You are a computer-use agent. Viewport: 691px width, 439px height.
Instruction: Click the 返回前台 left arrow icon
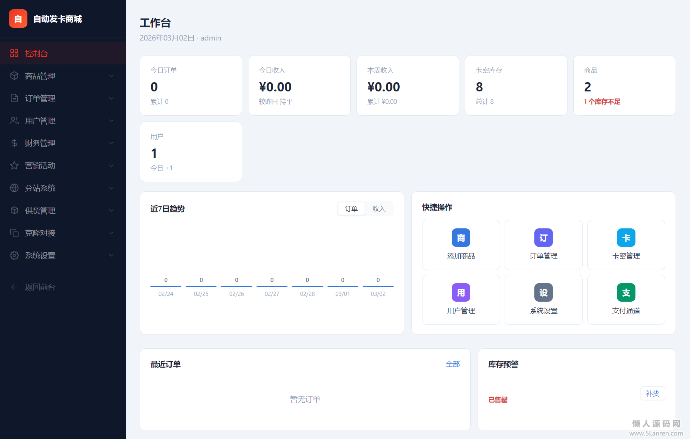pos(14,287)
